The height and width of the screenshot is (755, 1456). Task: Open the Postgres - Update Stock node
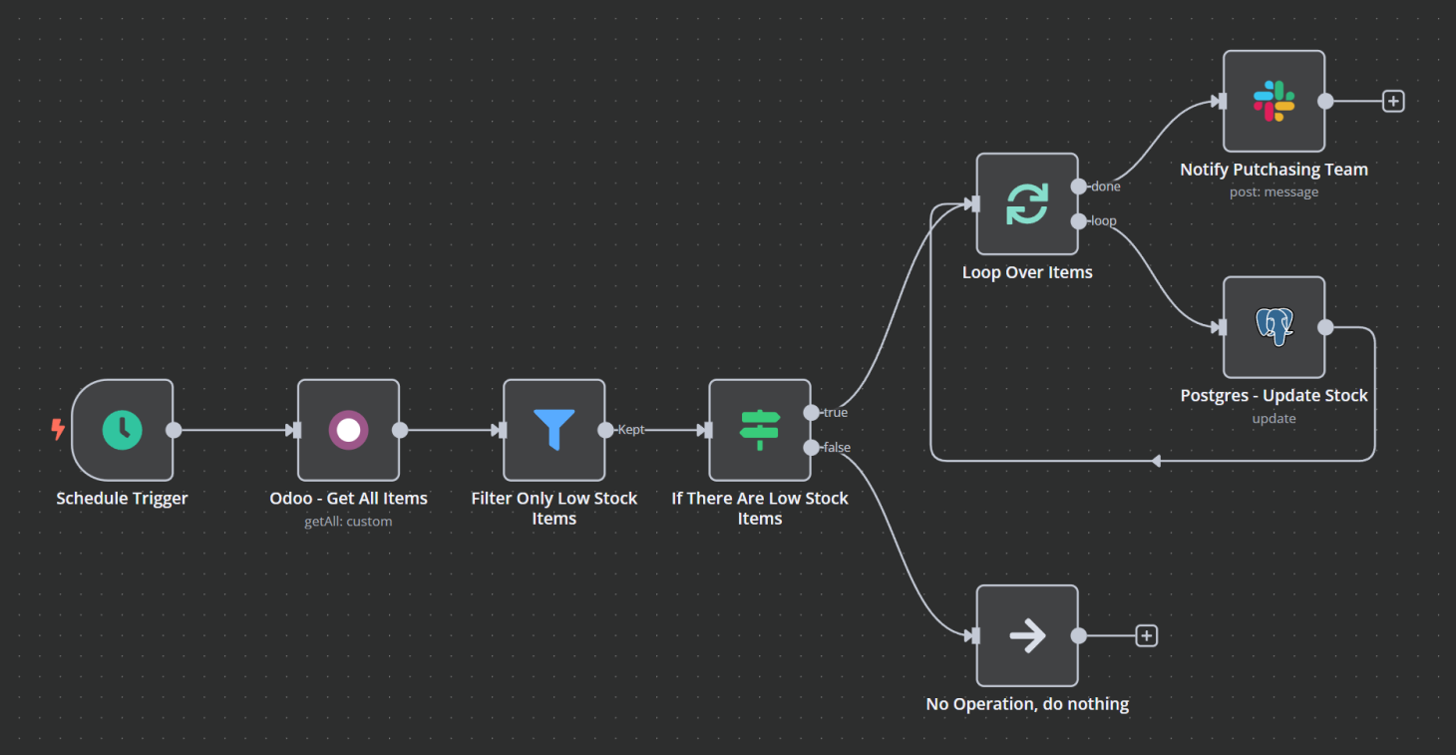[x=1274, y=327]
